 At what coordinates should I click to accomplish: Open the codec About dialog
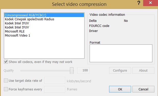[143, 70]
